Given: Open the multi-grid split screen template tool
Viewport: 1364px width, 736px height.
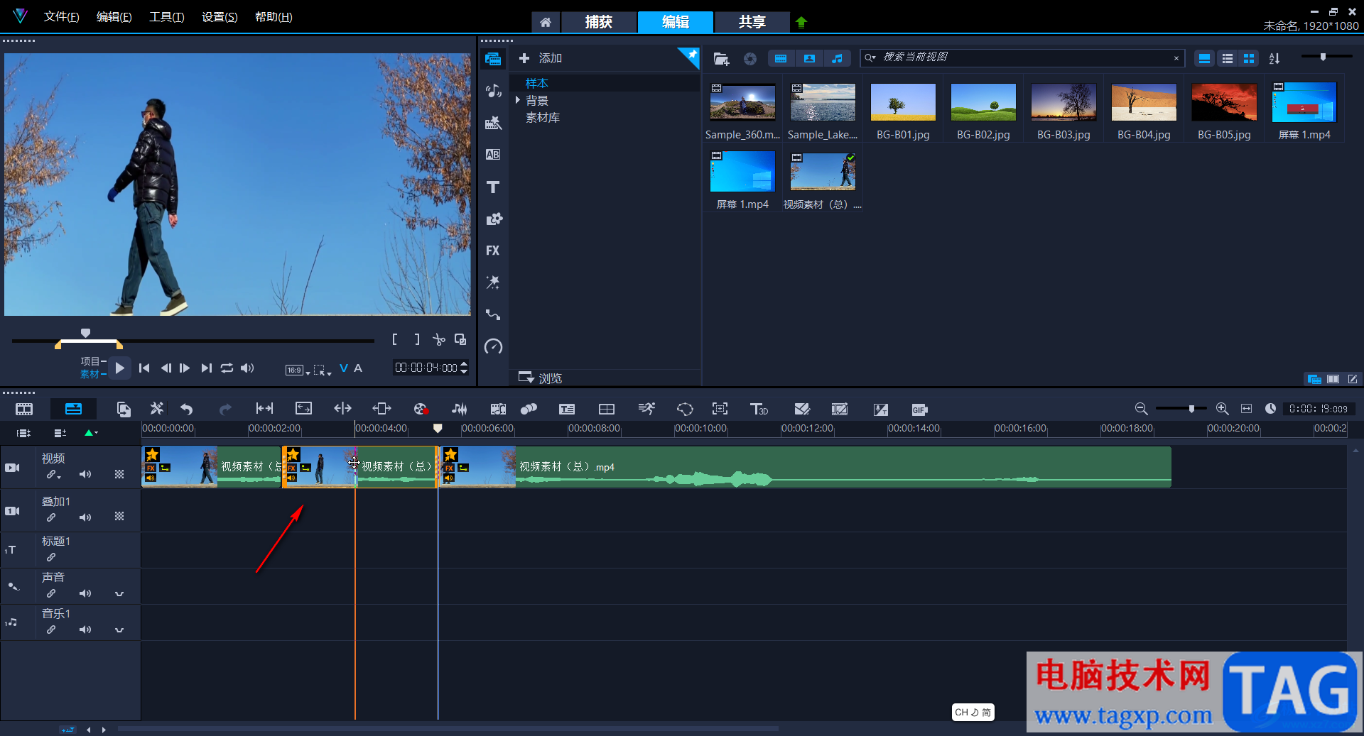Looking at the screenshot, I should click(607, 409).
